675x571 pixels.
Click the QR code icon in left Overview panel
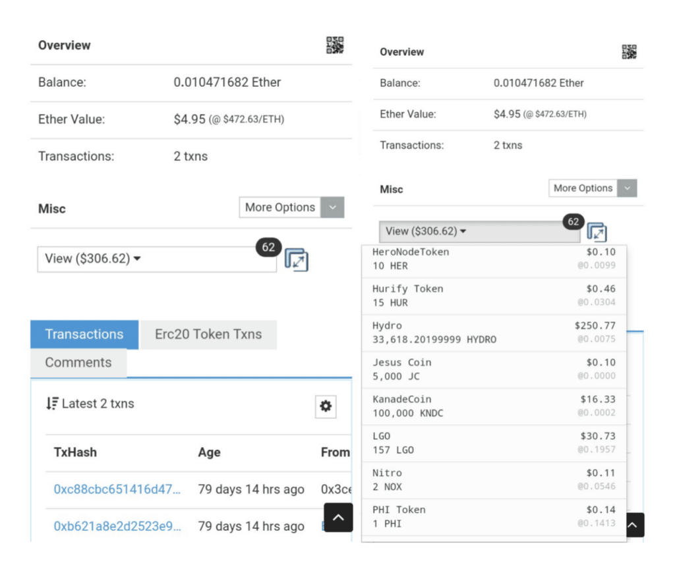(x=335, y=45)
